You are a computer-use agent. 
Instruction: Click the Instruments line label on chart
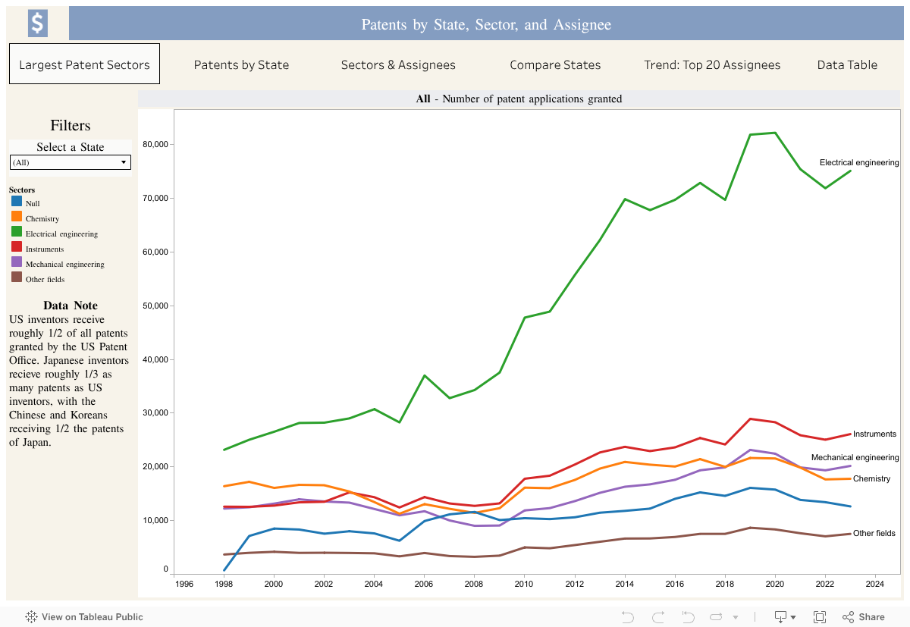[874, 434]
